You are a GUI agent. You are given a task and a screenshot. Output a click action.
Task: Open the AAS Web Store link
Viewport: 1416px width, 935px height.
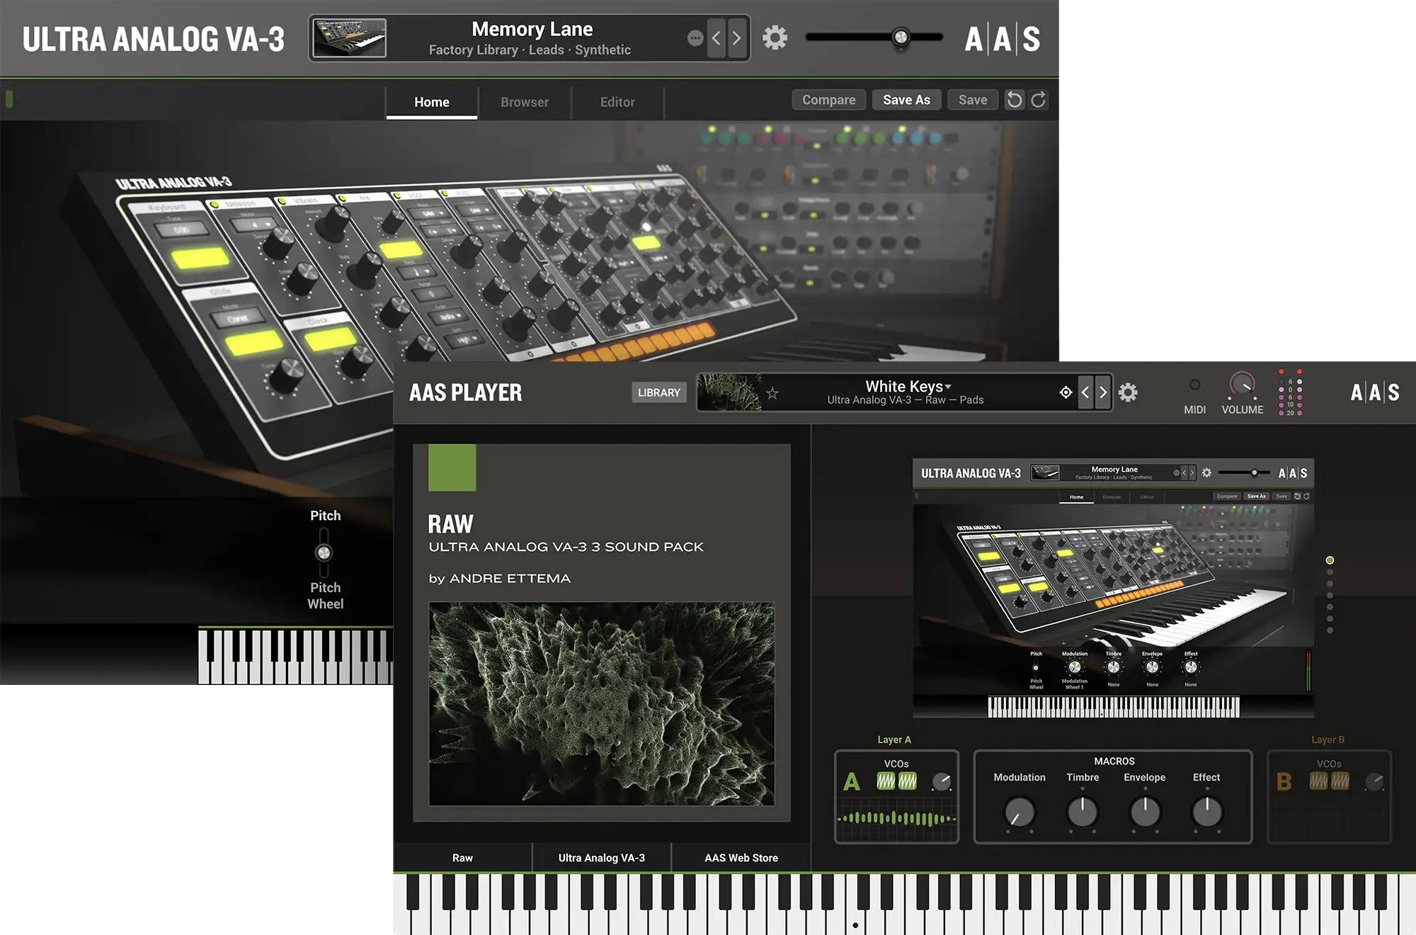[741, 858]
